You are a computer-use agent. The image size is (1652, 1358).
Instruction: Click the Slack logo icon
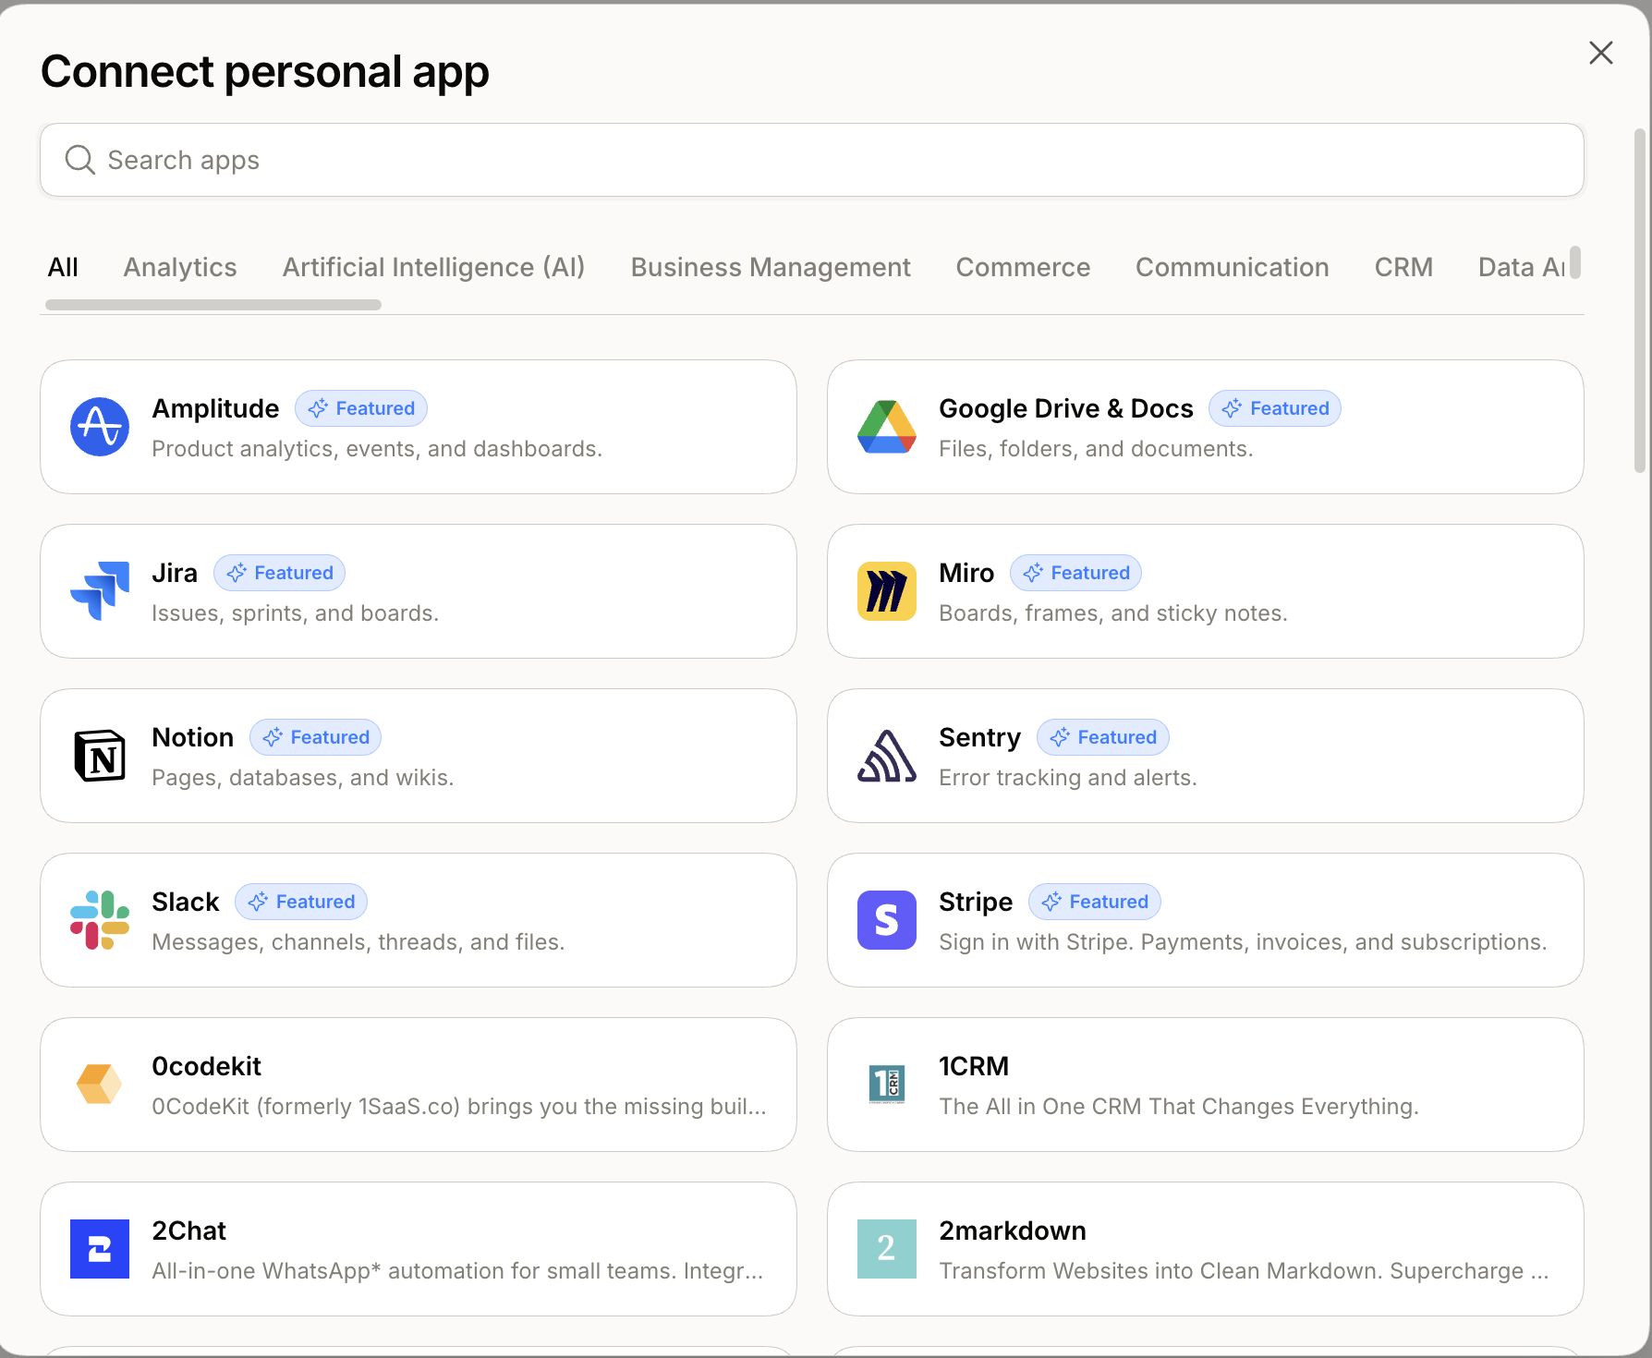(100, 920)
